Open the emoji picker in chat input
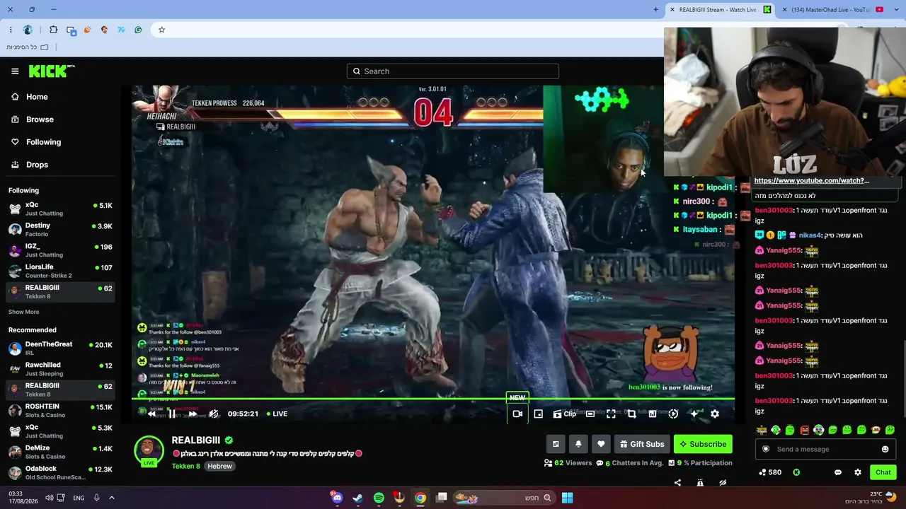 click(x=885, y=449)
